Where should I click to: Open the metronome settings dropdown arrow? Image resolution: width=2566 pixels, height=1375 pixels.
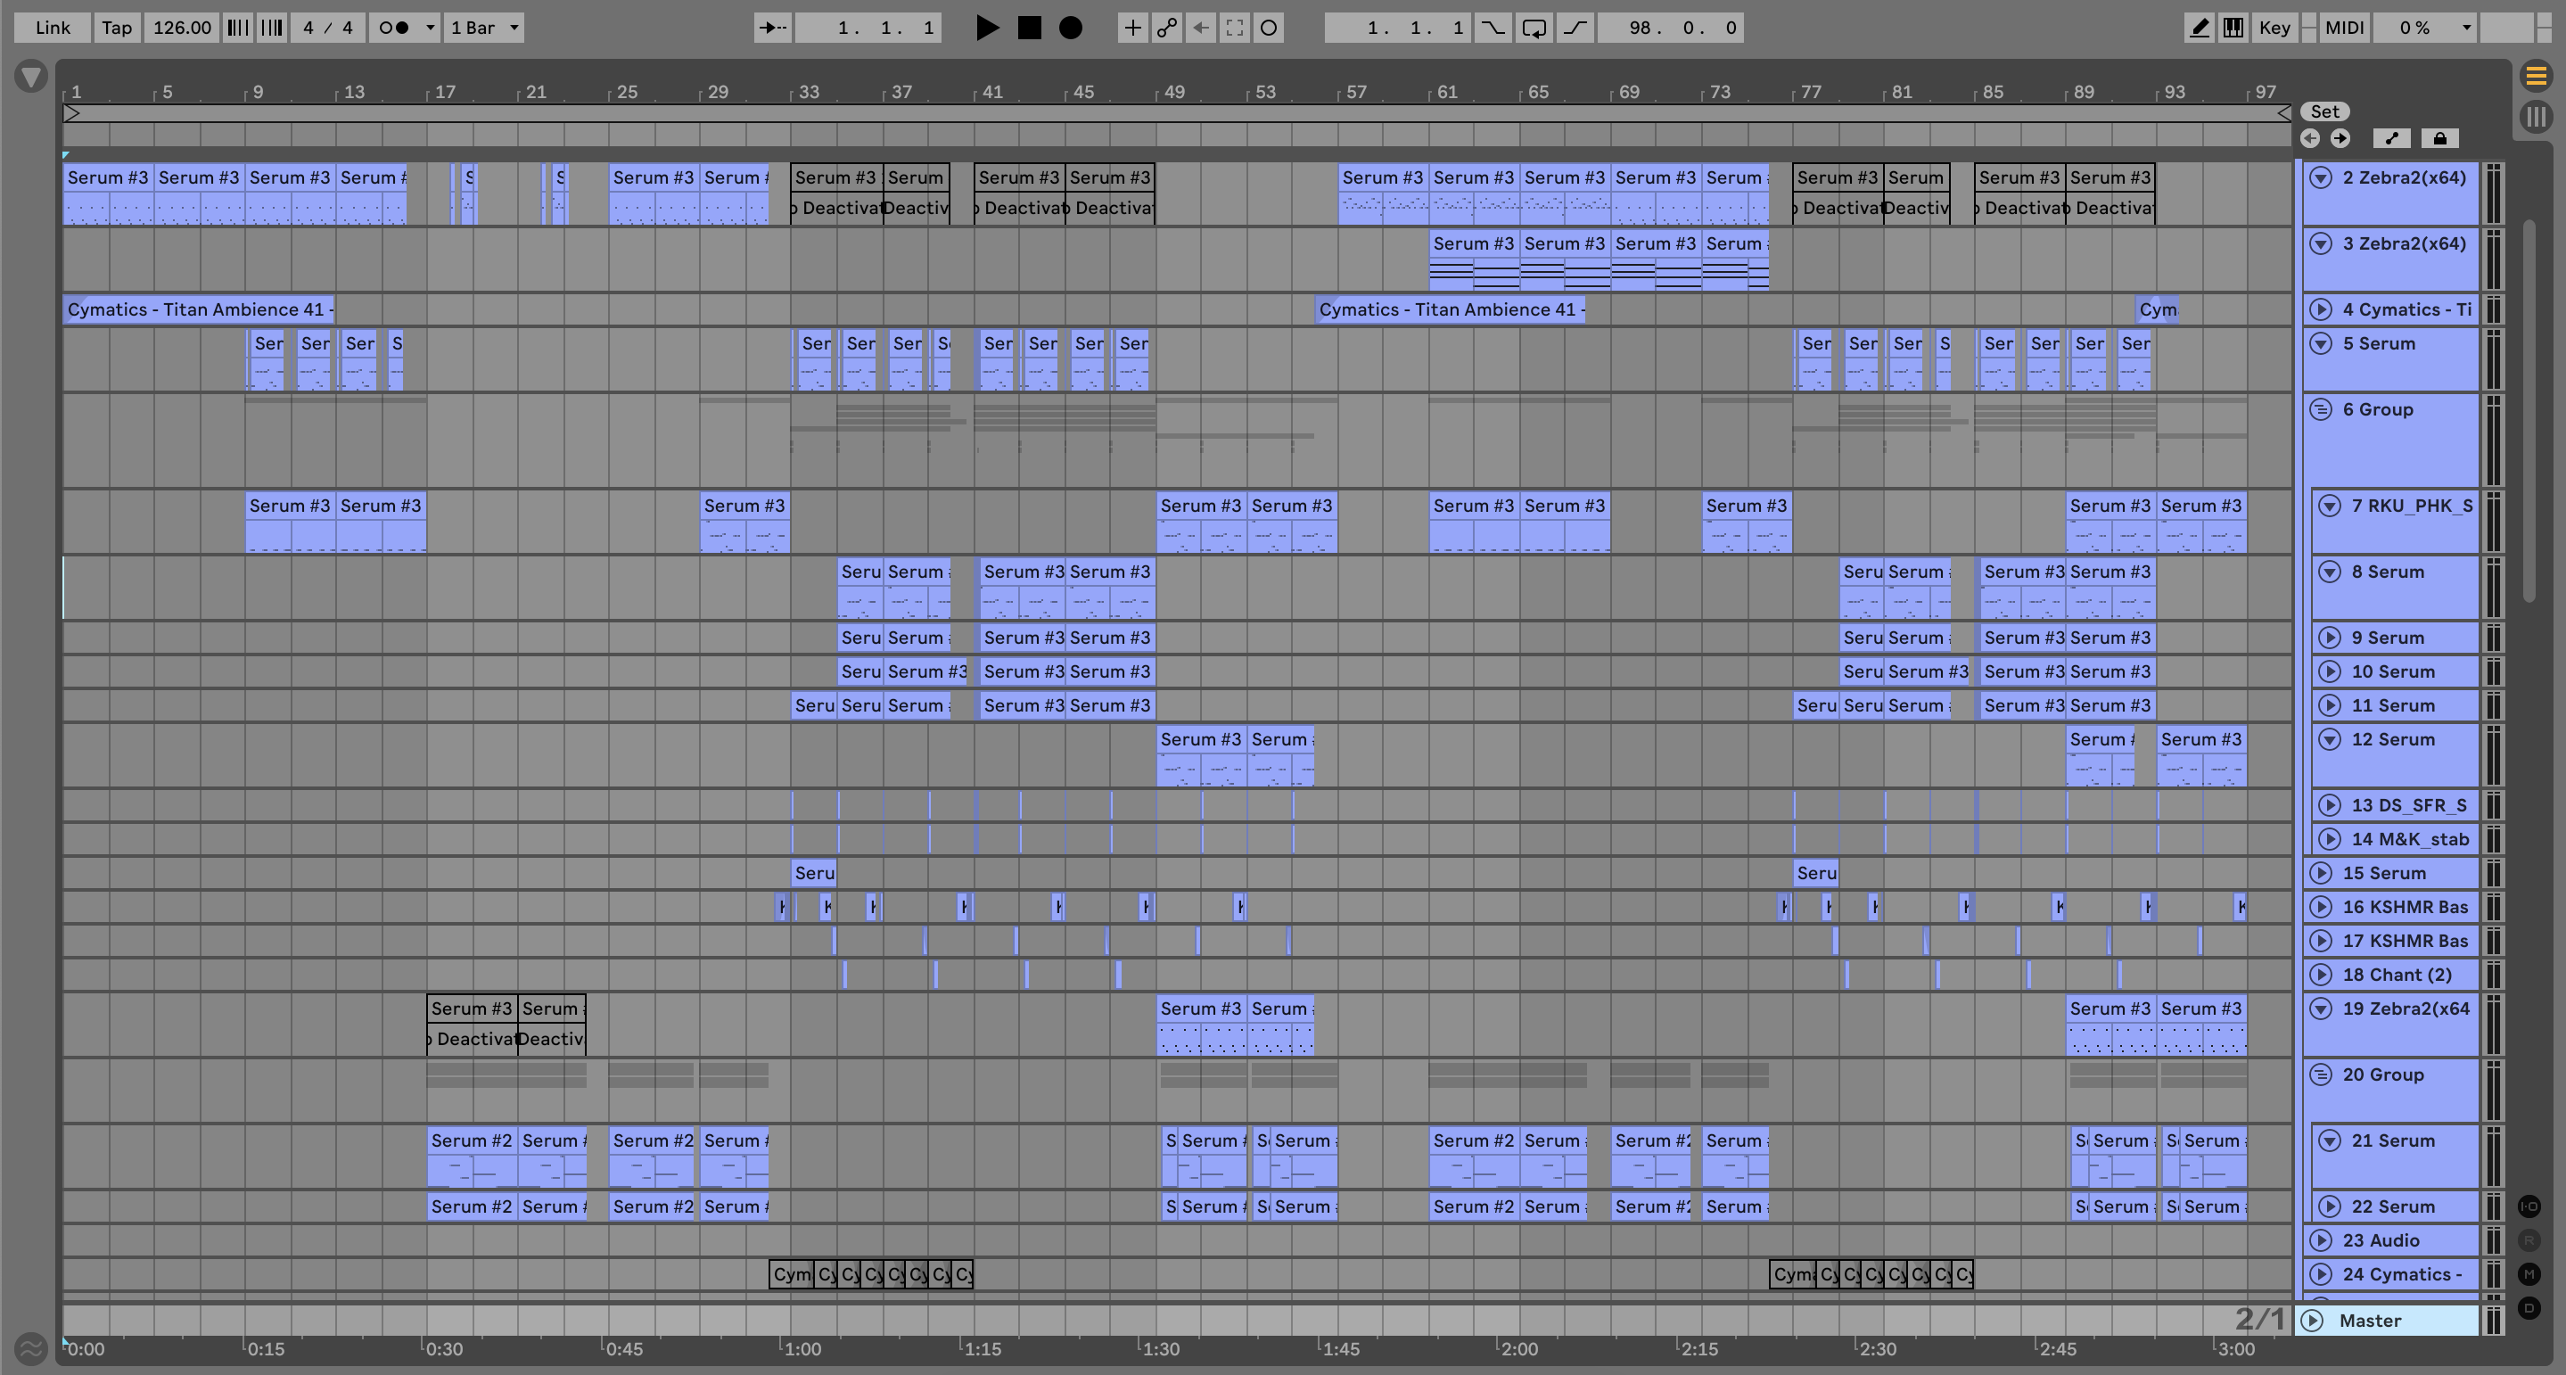(431, 28)
